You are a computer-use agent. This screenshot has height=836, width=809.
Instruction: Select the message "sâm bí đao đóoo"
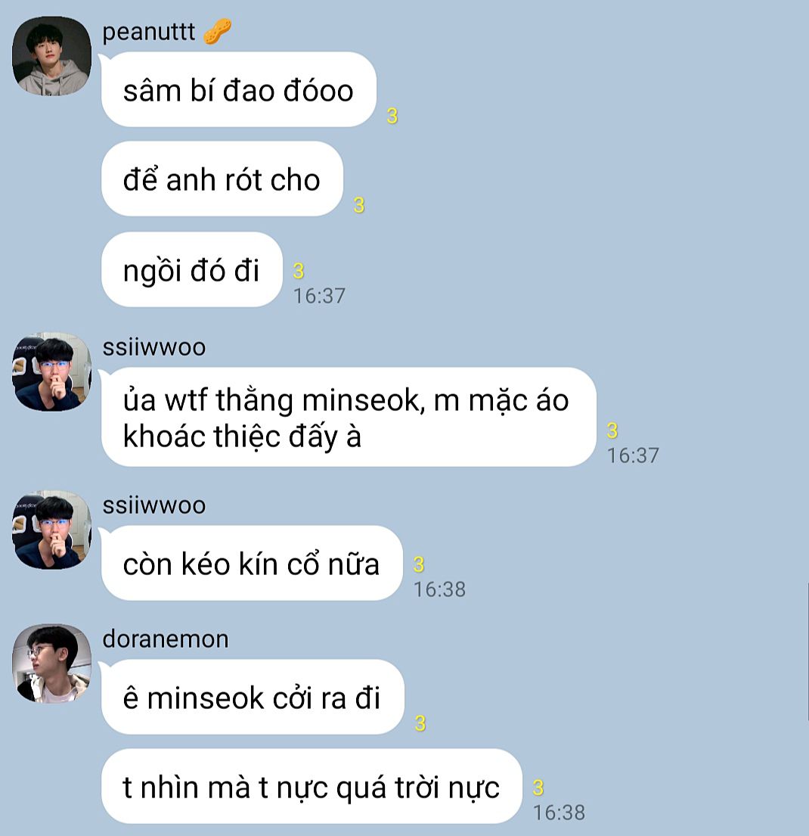point(239,89)
